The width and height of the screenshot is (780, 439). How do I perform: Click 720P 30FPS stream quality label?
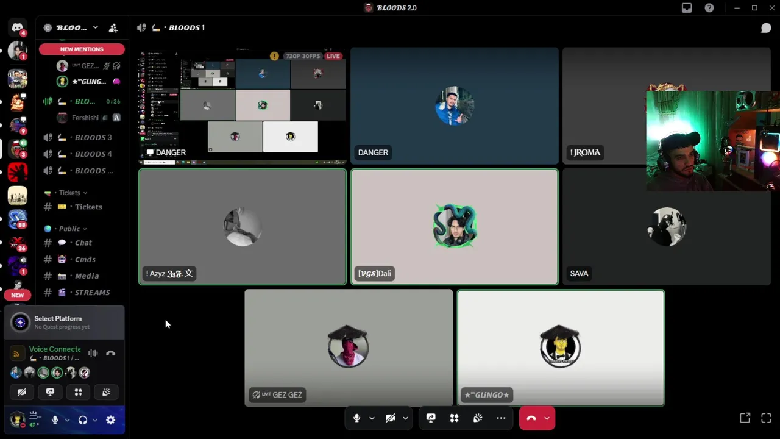(303, 56)
